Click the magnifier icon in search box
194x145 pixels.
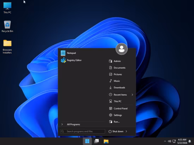pos(62,131)
